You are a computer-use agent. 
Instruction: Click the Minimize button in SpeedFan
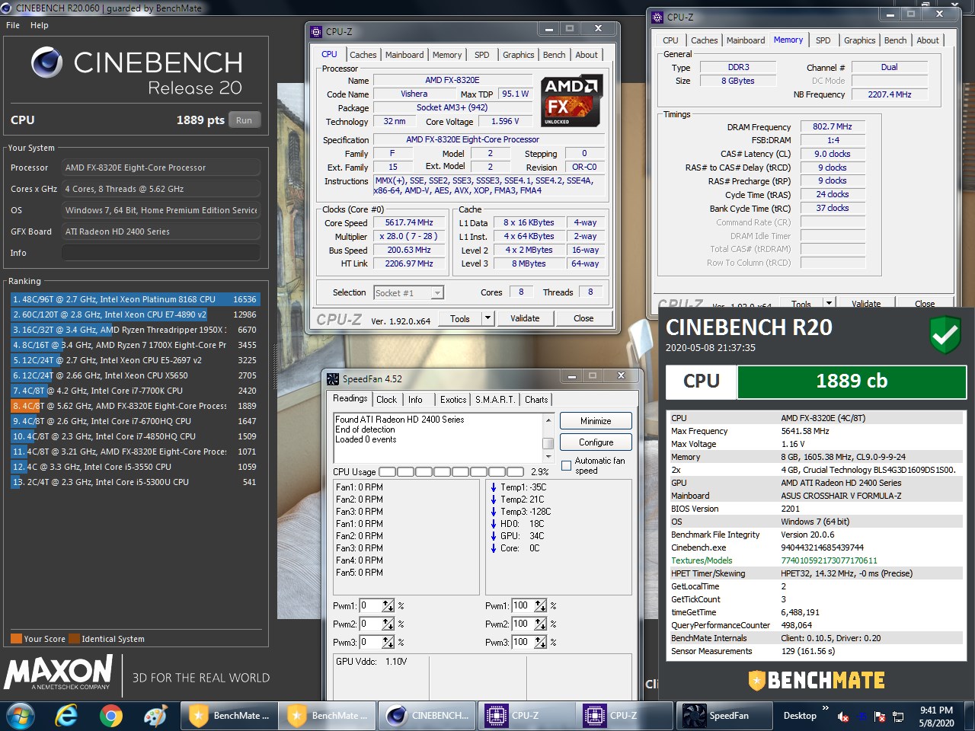(x=596, y=421)
